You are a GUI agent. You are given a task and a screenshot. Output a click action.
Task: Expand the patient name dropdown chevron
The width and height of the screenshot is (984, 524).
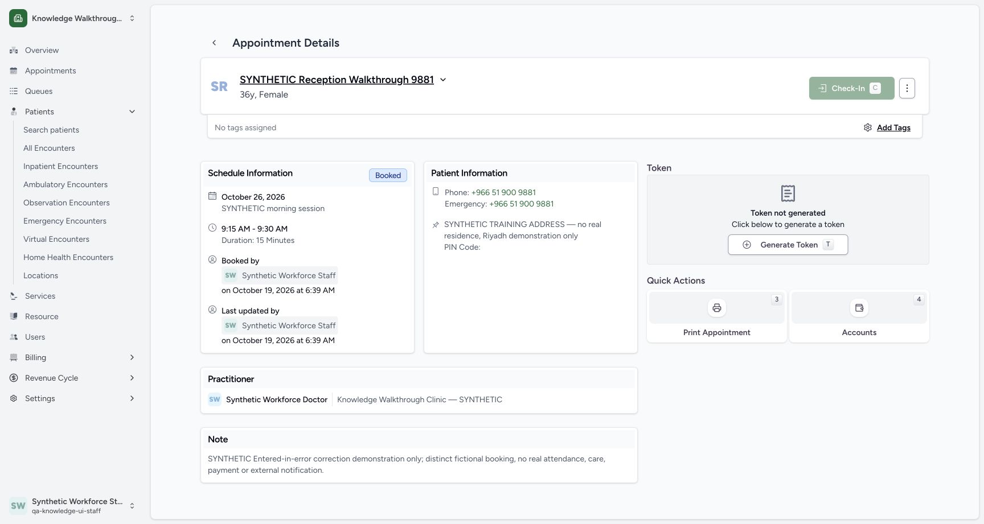pos(443,80)
